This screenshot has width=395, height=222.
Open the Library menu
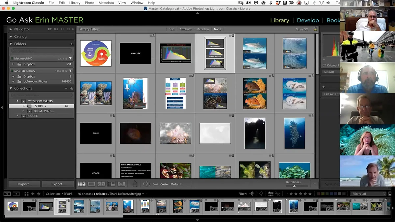[x=75, y=3]
